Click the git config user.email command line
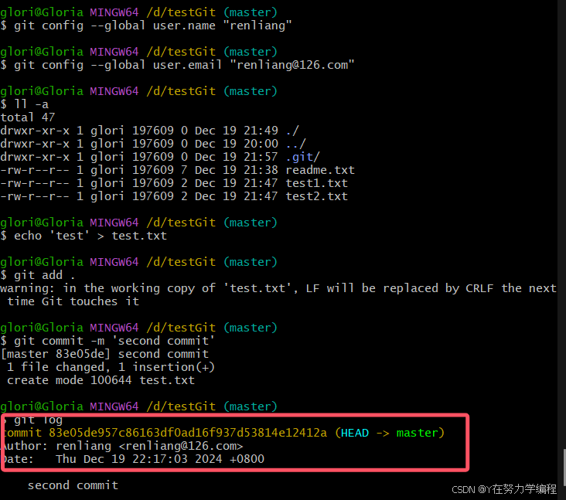566x500 pixels. coord(177,65)
